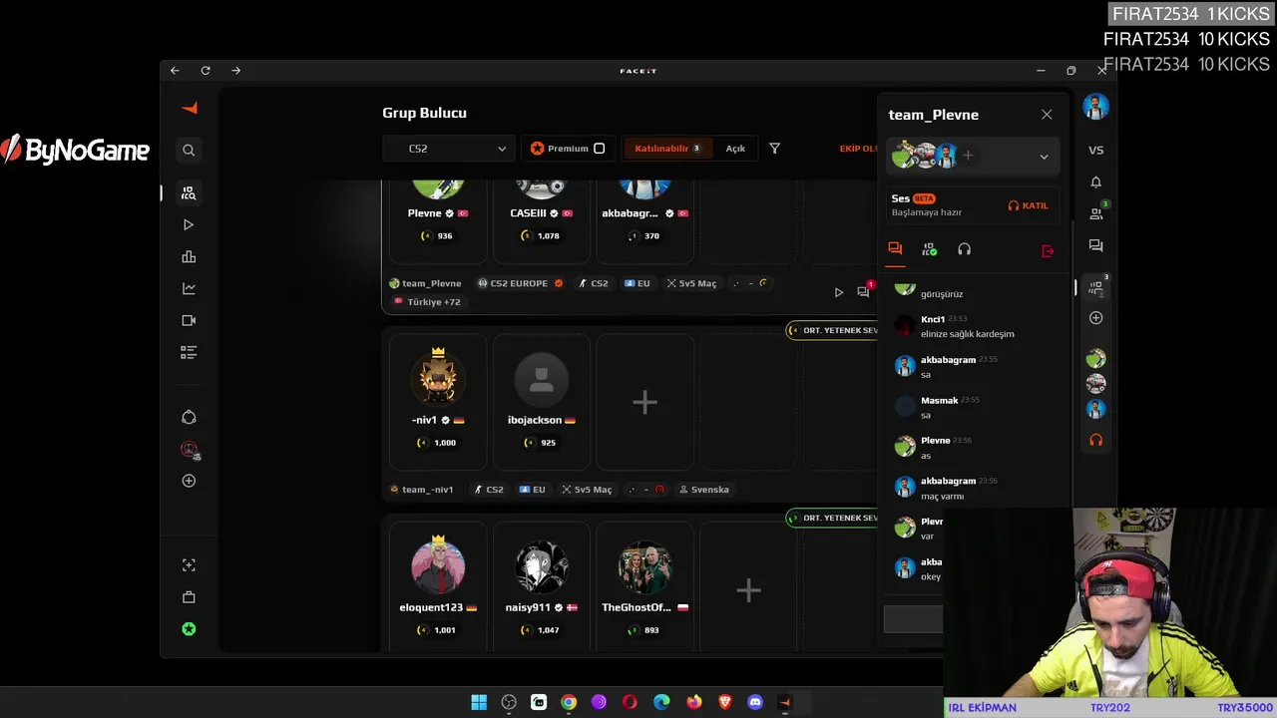
Task: Open the CS2 game dropdown
Action: [449, 149]
